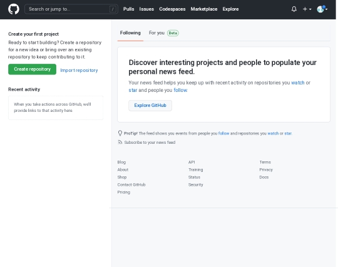Open the Docs footer link
Image resolution: width=338 pixels, height=267 pixels.
[x=264, y=177]
